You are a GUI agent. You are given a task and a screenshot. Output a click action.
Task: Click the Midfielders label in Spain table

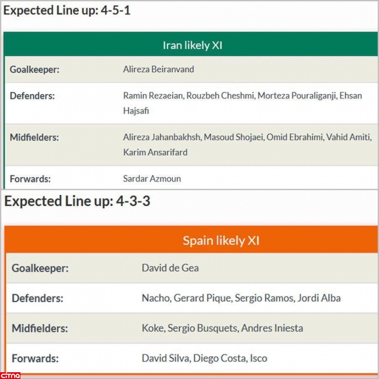[39, 328]
